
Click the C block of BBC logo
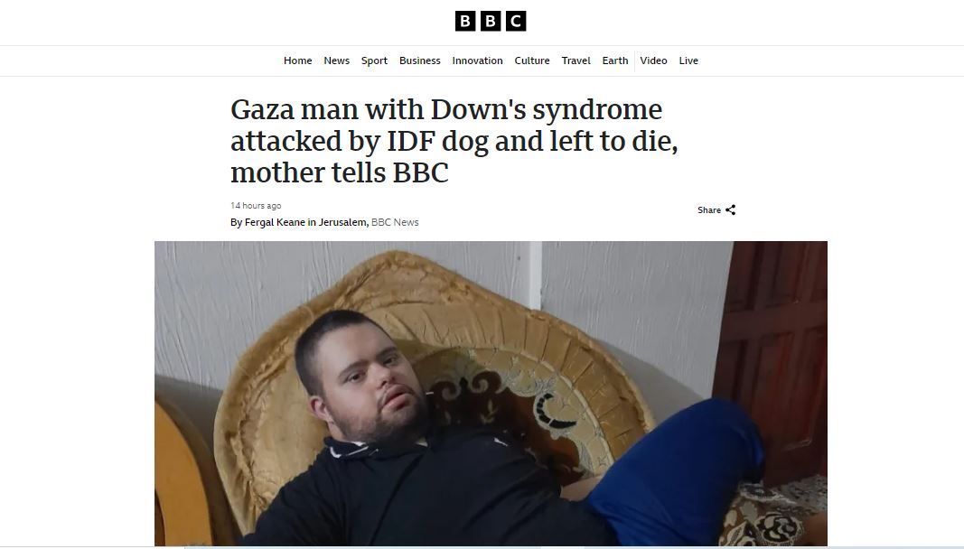(x=516, y=21)
